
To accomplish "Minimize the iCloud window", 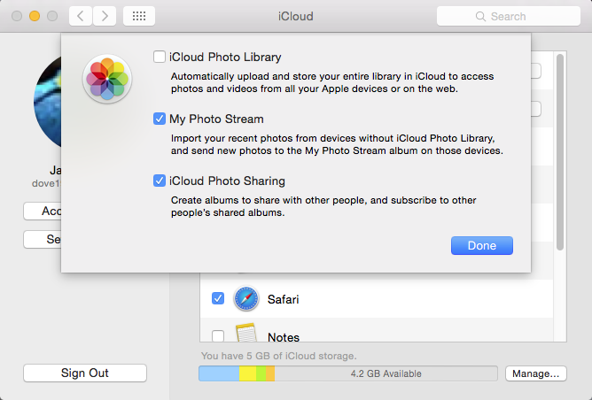I will [35, 16].
